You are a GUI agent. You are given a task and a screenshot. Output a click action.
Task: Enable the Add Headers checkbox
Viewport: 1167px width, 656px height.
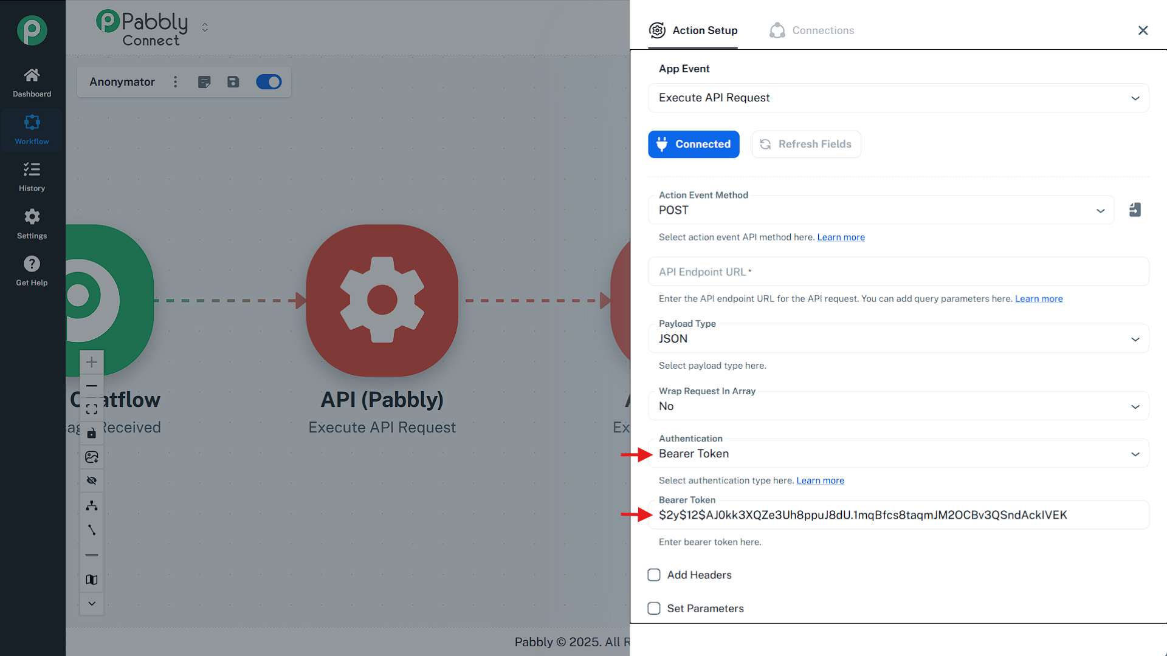(x=654, y=575)
